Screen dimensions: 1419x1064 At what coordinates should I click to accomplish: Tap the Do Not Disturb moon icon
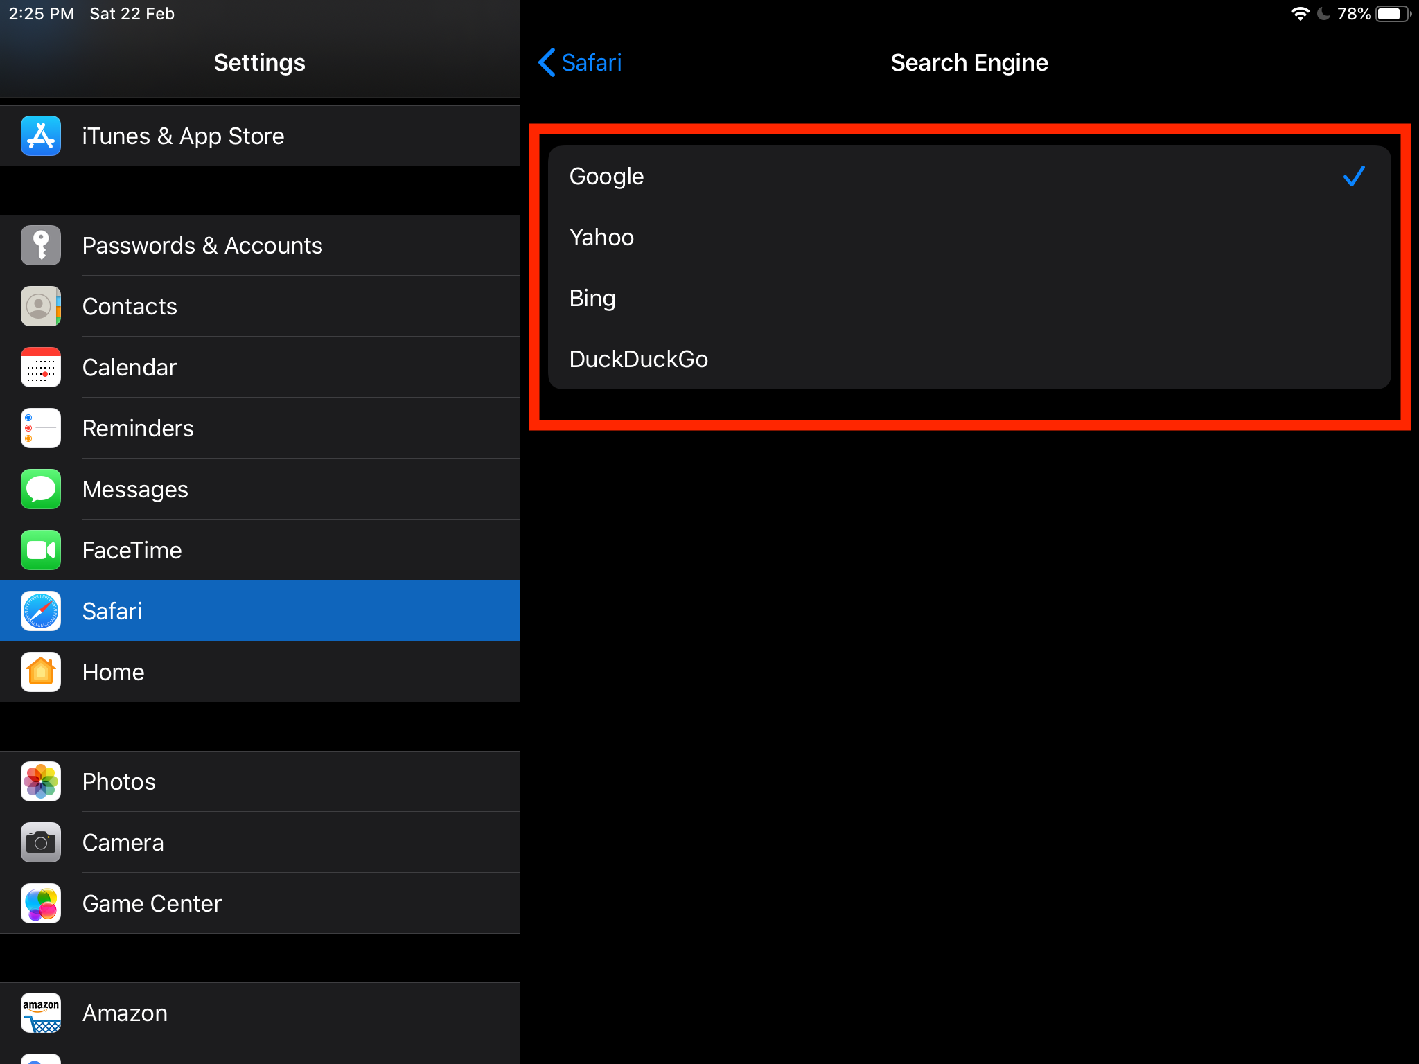coord(1323,14)
